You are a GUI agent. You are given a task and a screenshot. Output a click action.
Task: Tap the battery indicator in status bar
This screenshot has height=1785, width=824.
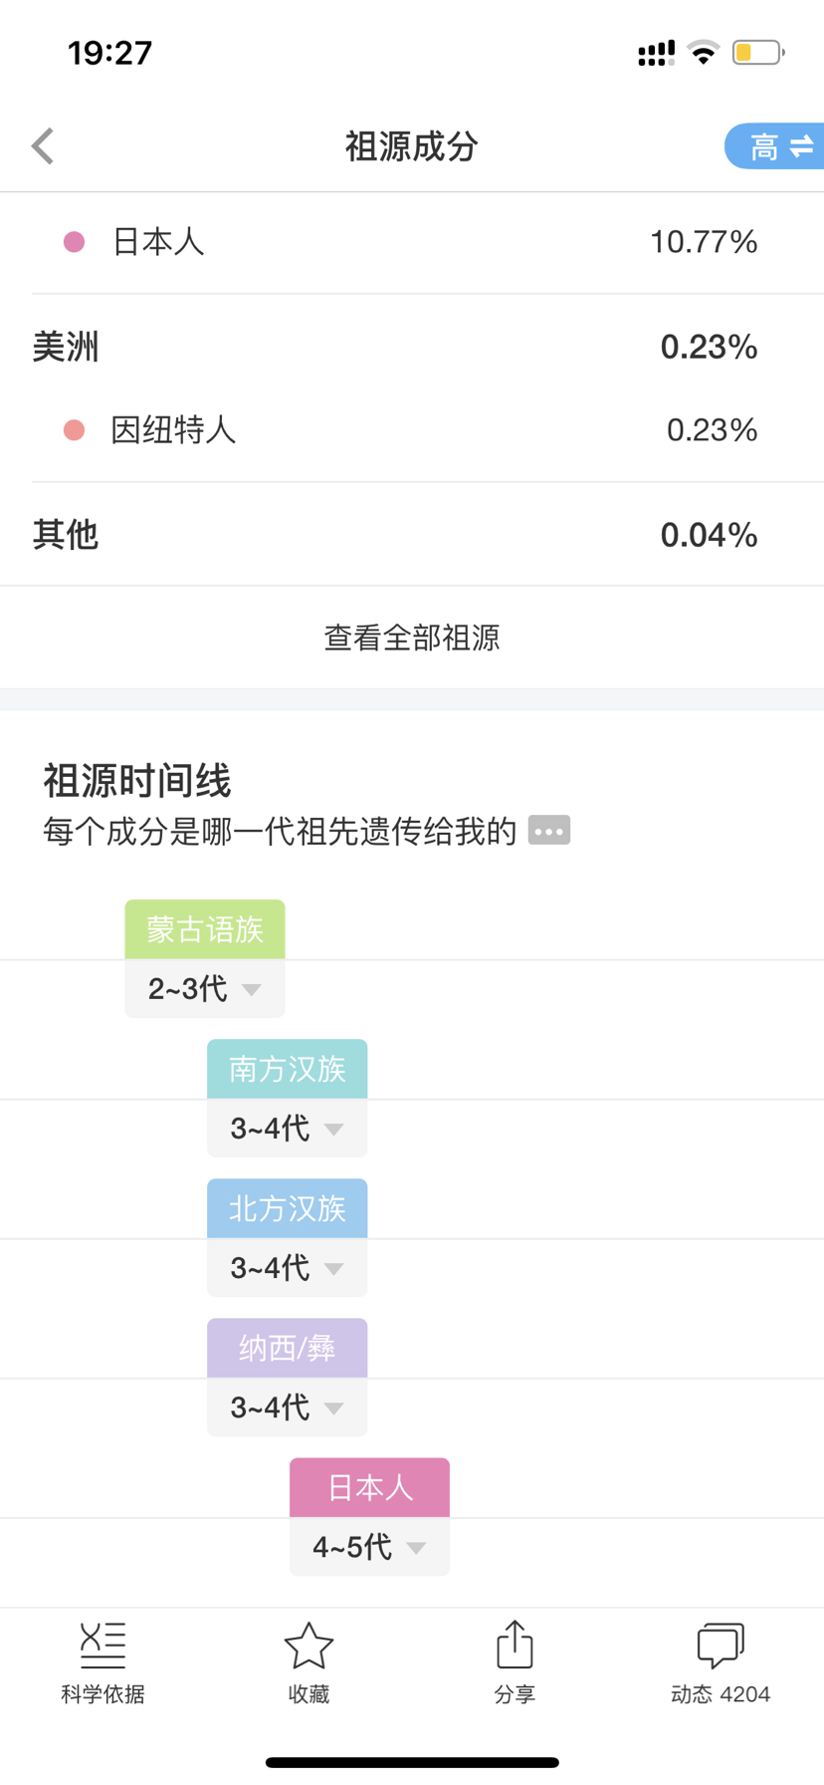point(758,52)
